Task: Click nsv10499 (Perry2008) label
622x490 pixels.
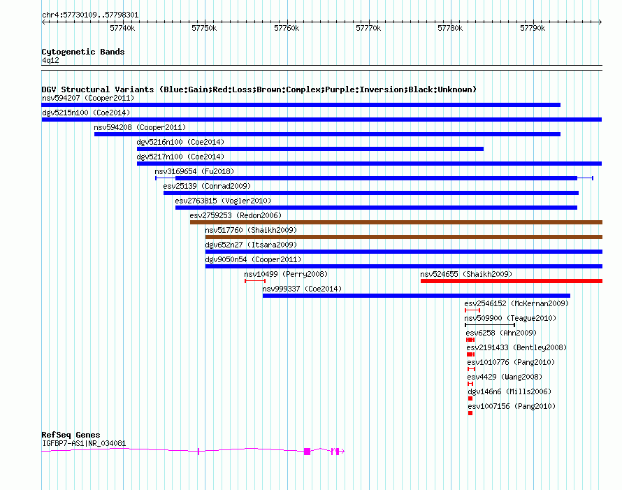Action: coord(286,274)
